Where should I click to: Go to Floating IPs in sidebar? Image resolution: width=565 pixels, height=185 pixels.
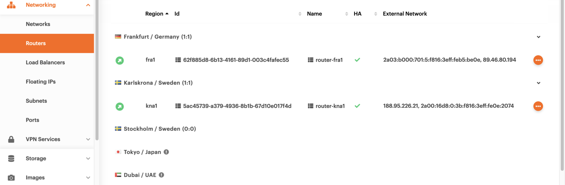41,82
